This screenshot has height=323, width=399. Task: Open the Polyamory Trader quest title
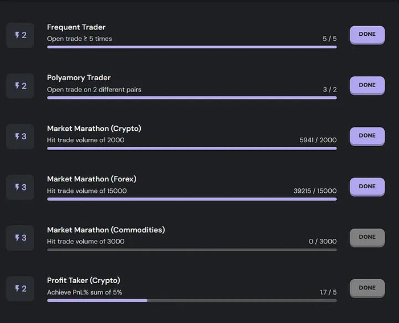click(x=79, y=78)
